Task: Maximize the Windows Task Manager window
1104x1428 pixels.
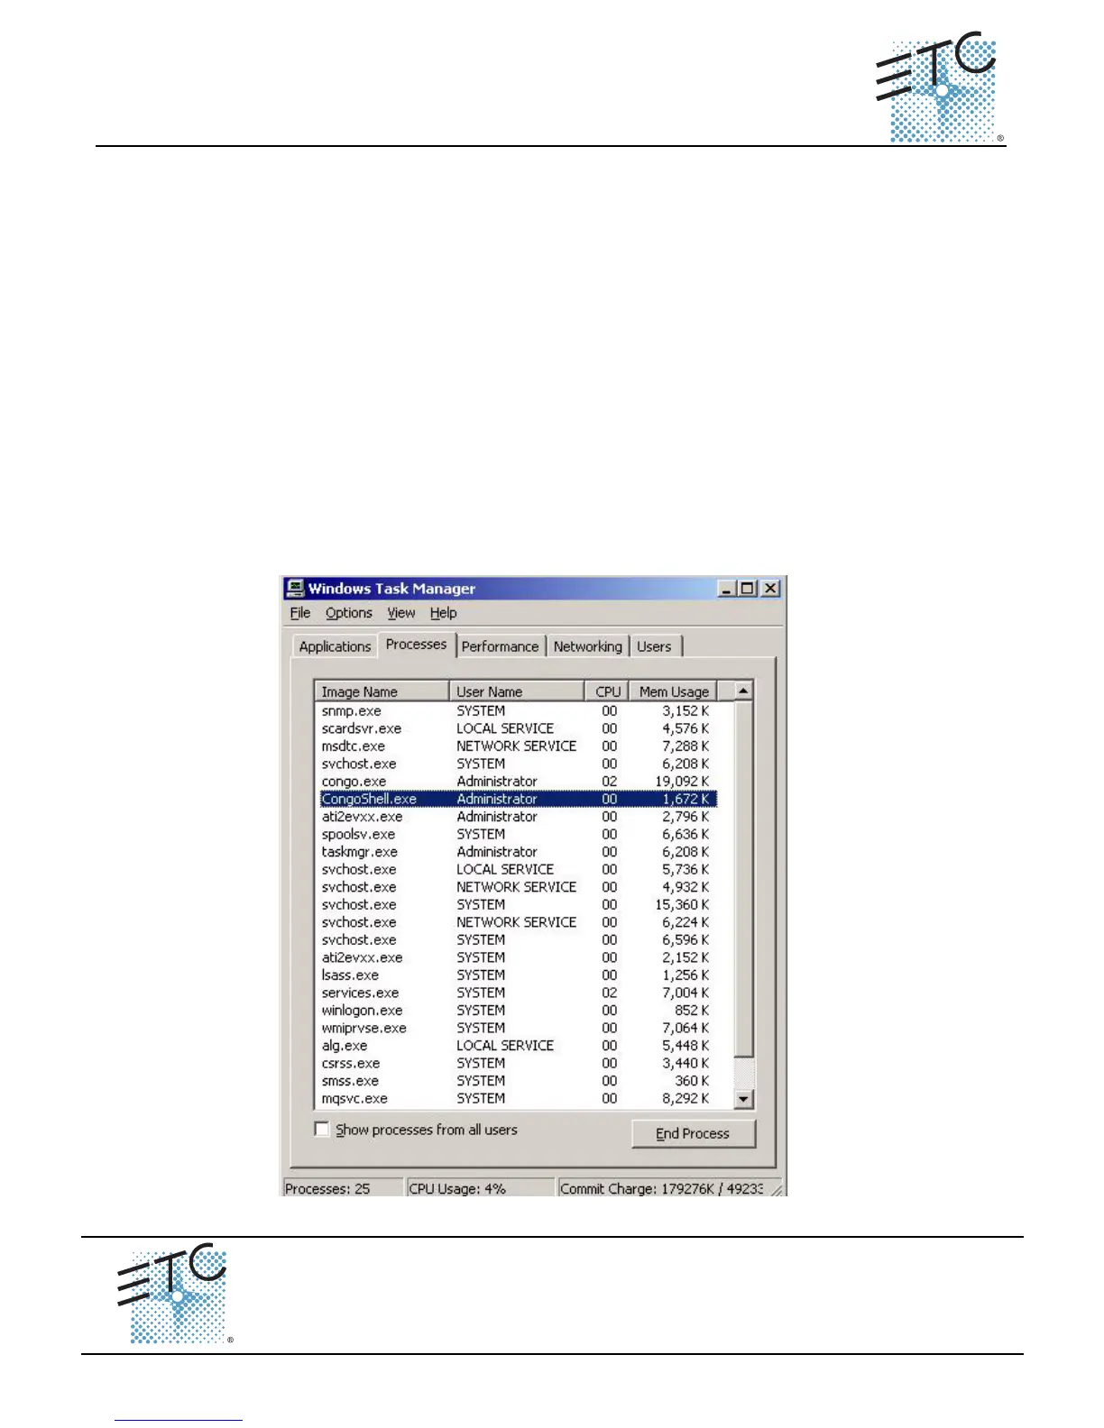Action: pos(747,589)
